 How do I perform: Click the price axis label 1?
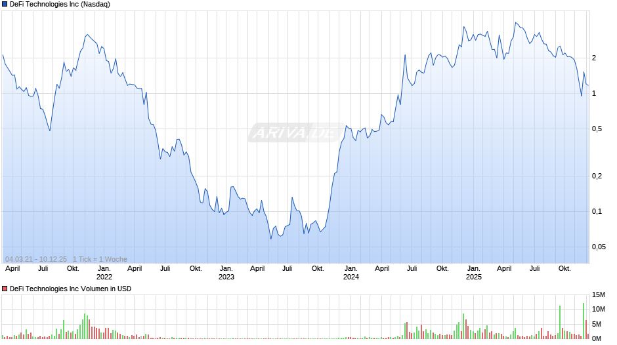[x=594, y=93]
